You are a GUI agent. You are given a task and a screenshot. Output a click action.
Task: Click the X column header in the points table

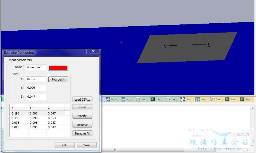click(19, 108)
